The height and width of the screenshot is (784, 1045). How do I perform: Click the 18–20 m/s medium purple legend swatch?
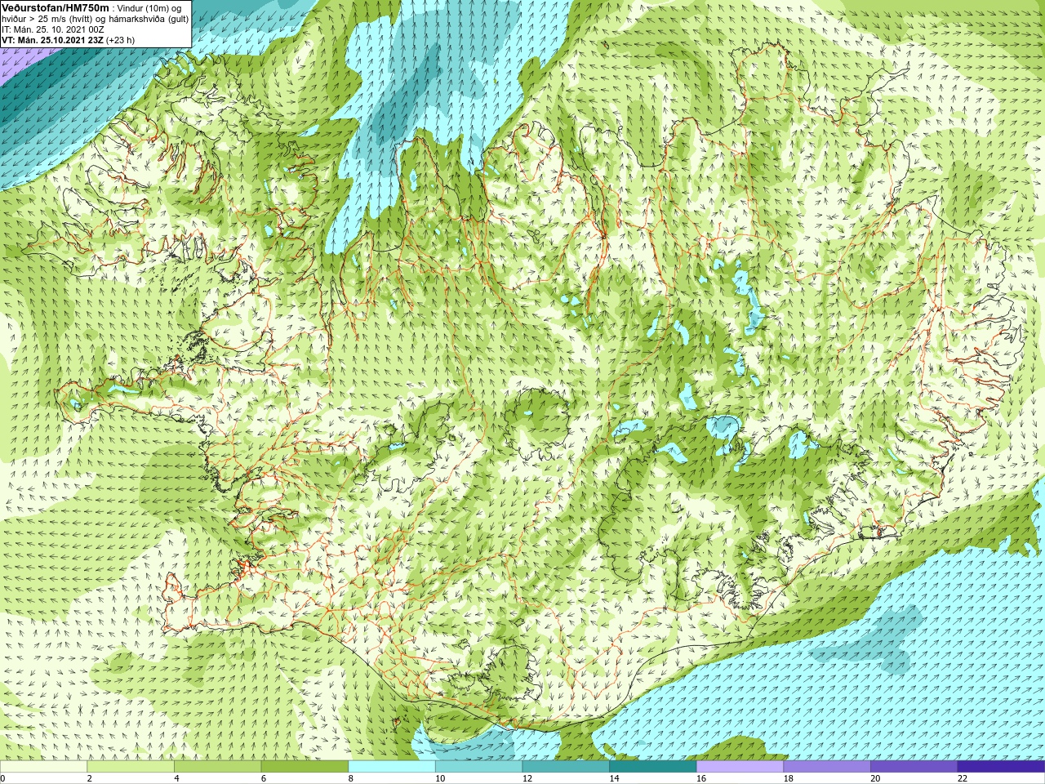coord(827,767)
